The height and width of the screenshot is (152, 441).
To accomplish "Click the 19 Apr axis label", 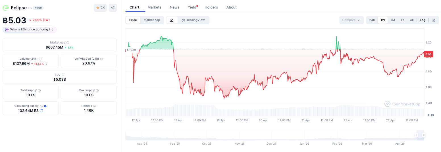I will 221,120.
